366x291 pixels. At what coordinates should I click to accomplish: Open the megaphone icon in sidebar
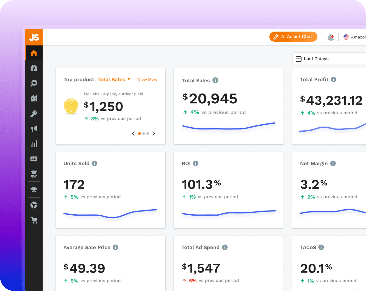pyautogui.click(x=34, y=128)
